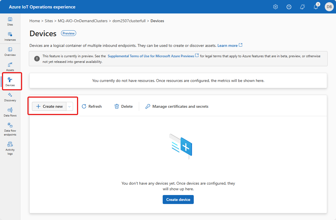Screen dimensions: 336x220
Task: Open Manage certificates and secrets
Action: (x=177, y=106)
